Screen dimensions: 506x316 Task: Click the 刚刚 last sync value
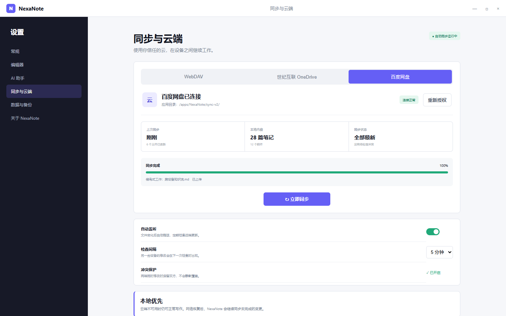pos(152,137)
